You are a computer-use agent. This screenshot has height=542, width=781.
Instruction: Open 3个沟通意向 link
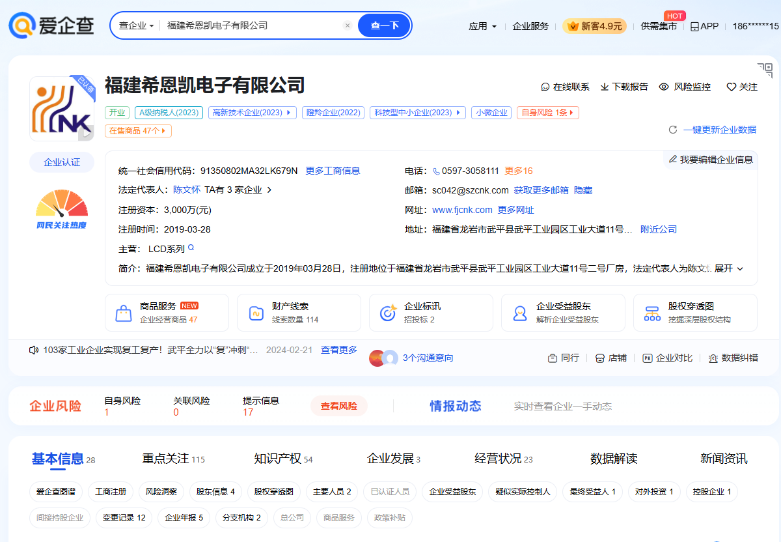tap(428, 358)
